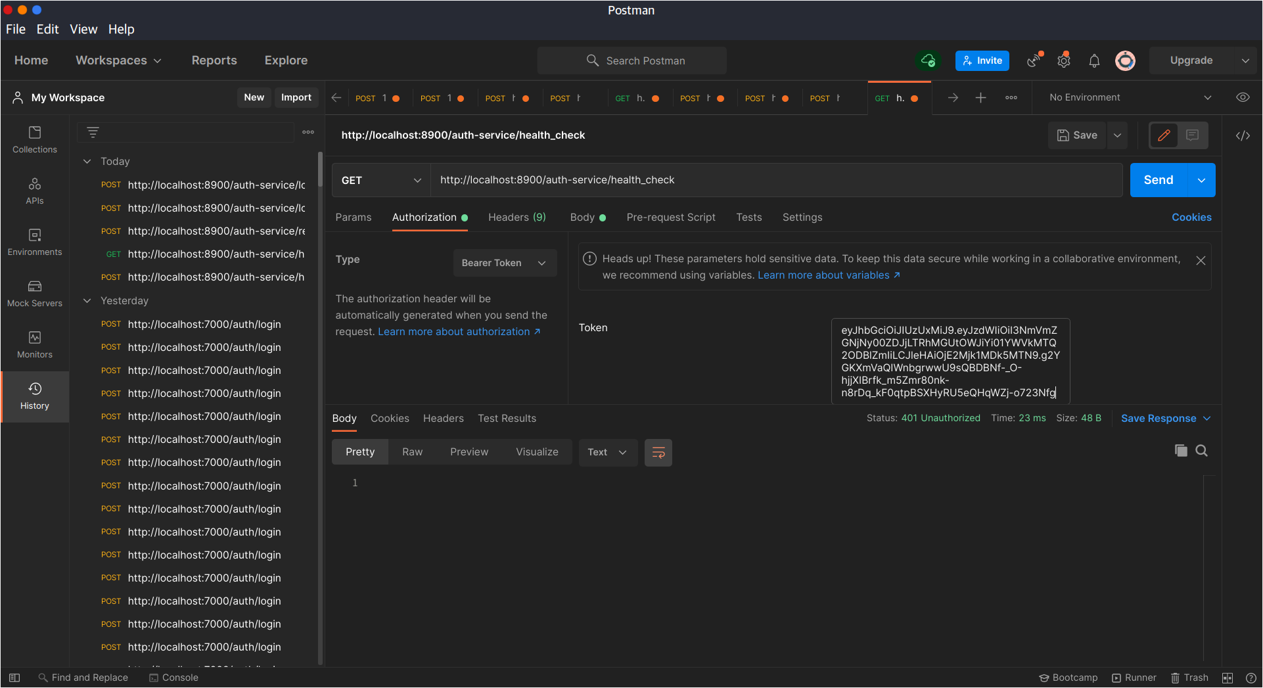The image size is (1263, 688).
Task: Open the Send options dropdown arrow
Action: click(1201, 180)
